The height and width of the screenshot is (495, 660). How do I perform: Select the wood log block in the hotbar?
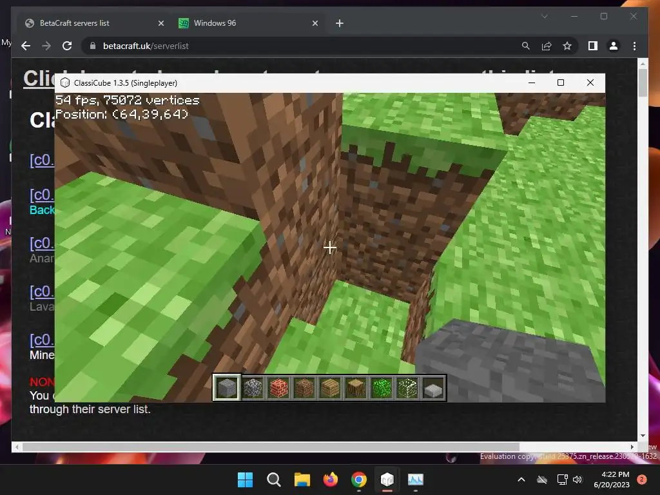[x=356, y=387]
